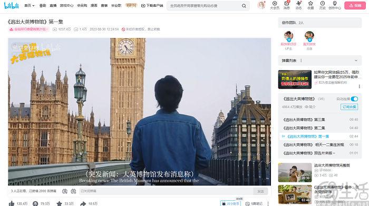Image resolution: width=369 pixels, height=206 pixels.
Task: Open the 创作中心 lightbulb icon
Action: tap(335, 5)
